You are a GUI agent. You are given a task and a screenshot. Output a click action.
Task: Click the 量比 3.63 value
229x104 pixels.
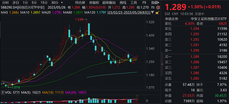click(x=223, y=90)
